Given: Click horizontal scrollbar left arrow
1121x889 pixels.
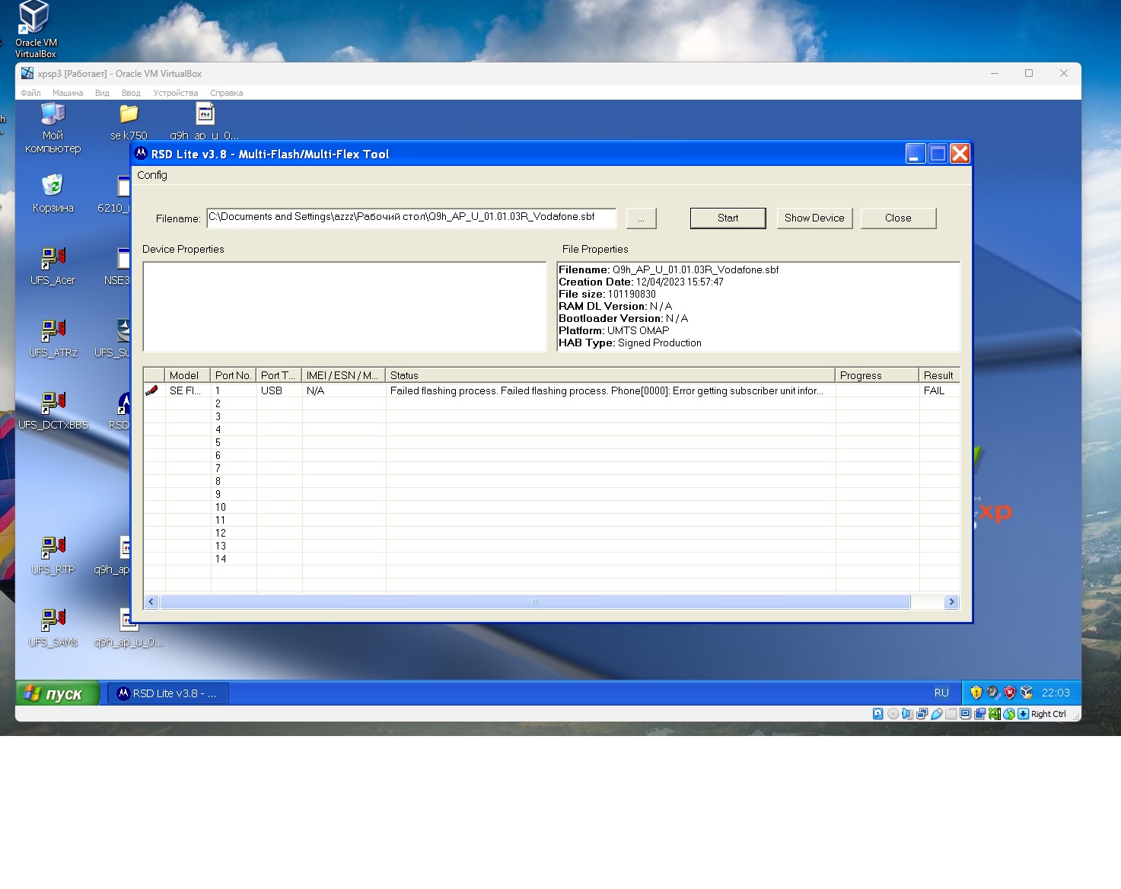Looking at the screenshot, I should click(151, 602).
